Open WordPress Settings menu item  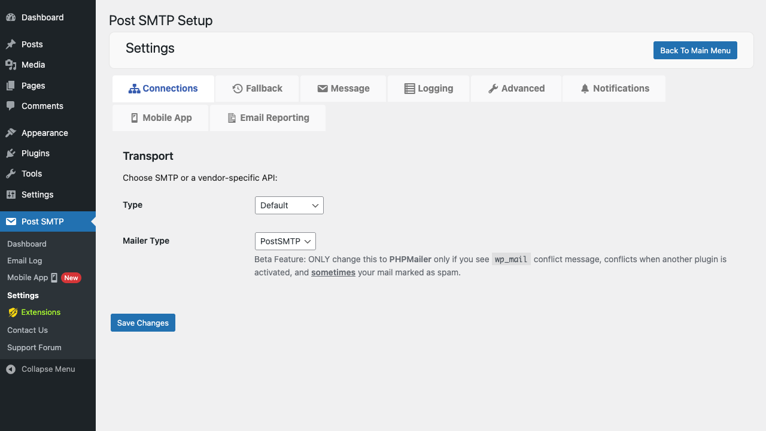tap(48, 195)
